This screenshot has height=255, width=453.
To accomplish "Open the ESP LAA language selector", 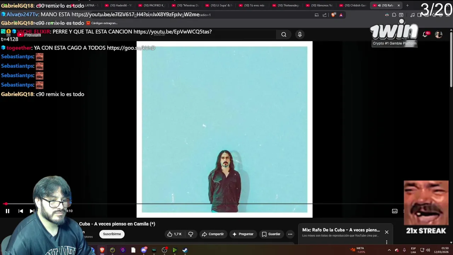I will tap(413, 250).
